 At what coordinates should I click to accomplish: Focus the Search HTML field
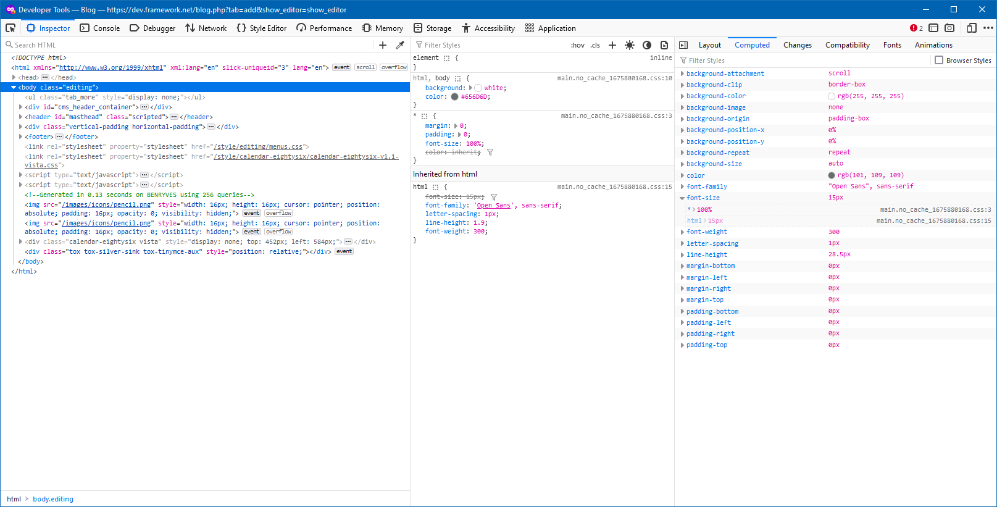click(x=189, y=45)
